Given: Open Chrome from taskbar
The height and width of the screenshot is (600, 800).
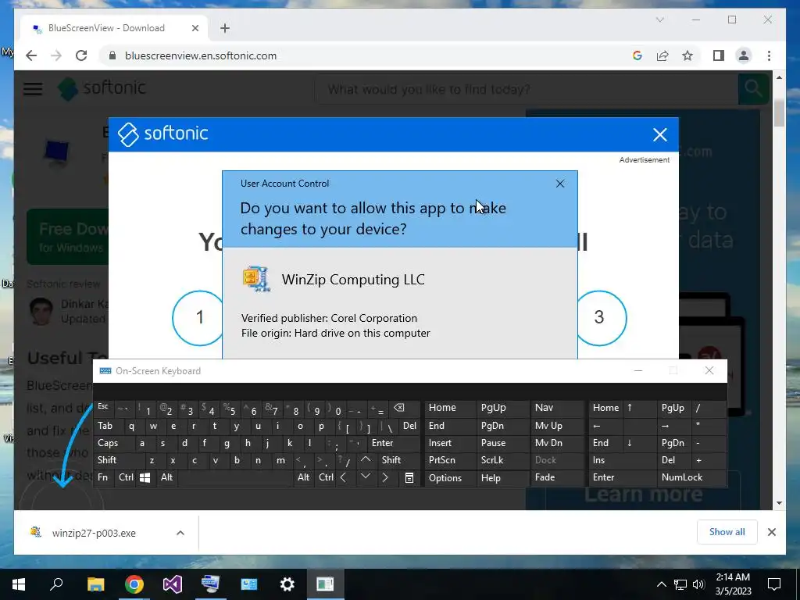Looking at the screenshot, I should [x=134, y=584].
